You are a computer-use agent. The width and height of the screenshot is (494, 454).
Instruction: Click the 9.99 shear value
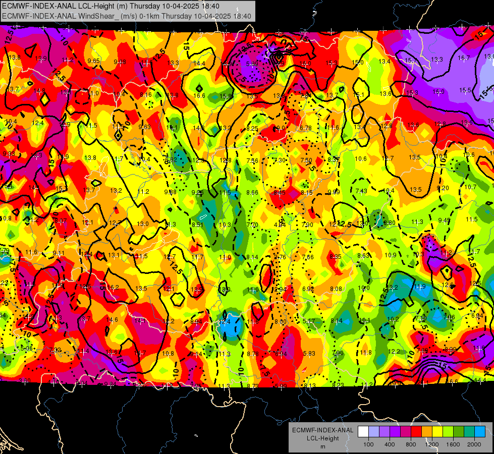click(x=334, y=192)
